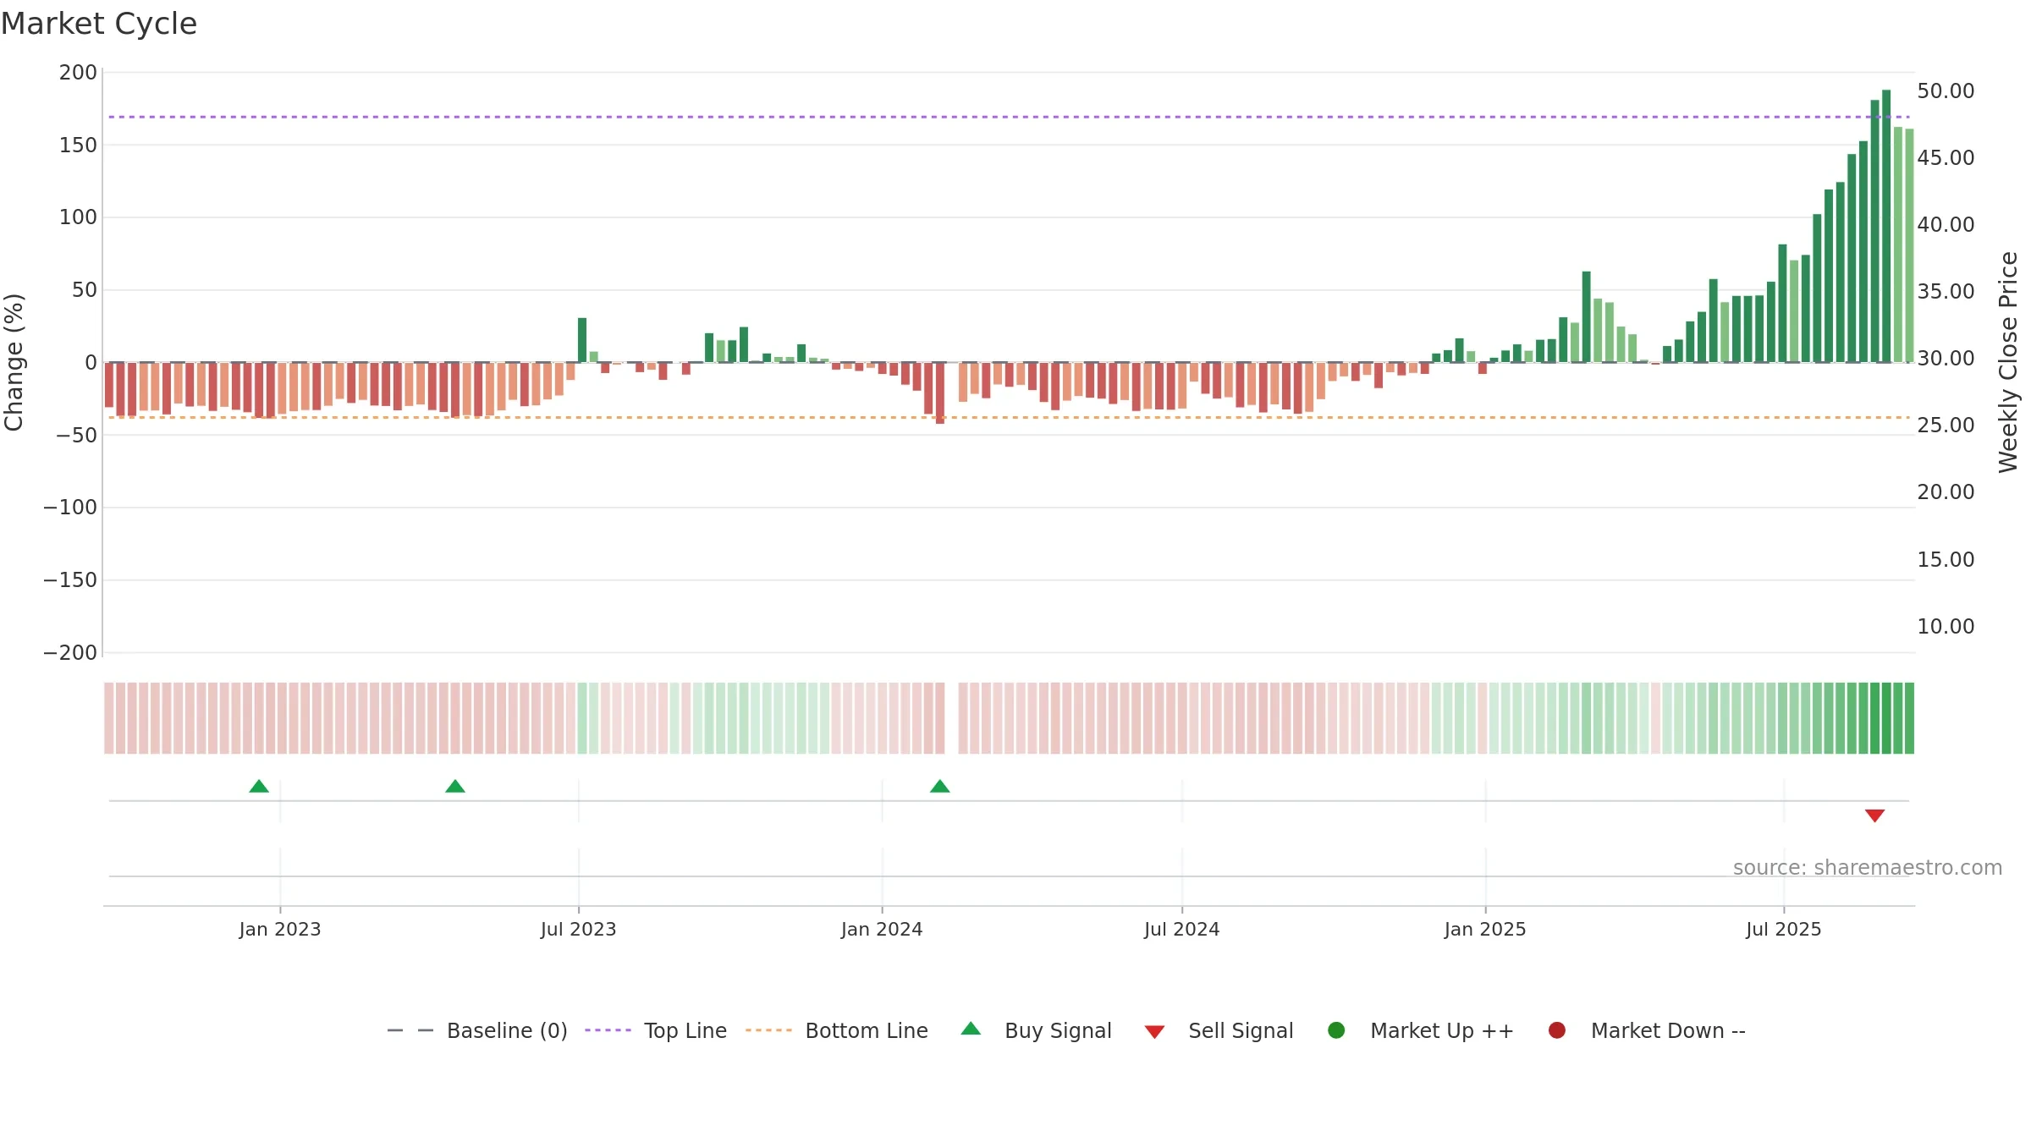
Task: Select the red sell signal marker after Jul 2025
Action: [1874, 815]
